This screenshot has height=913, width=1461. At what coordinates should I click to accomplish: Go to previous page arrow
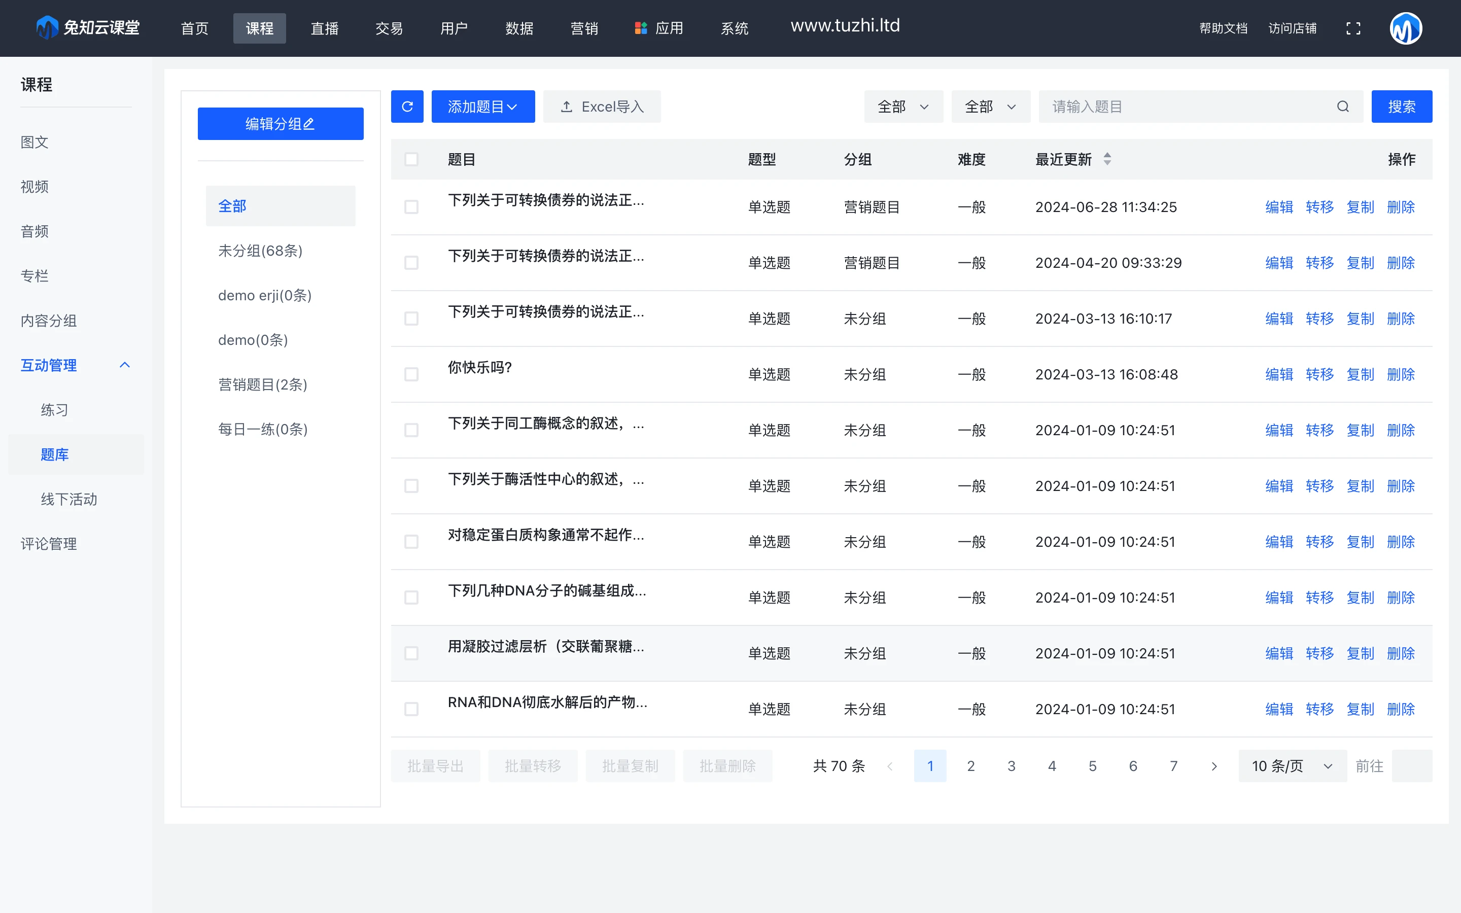pyautogui.click(x=890, y=766)
